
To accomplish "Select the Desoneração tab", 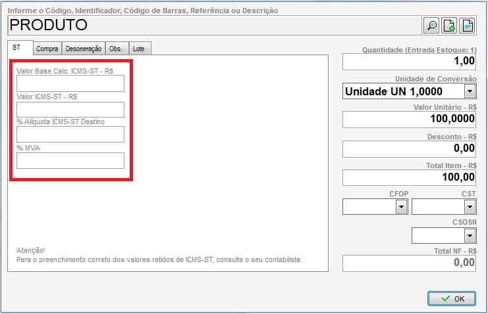I will pyautogui.click(x=83, y=49).
